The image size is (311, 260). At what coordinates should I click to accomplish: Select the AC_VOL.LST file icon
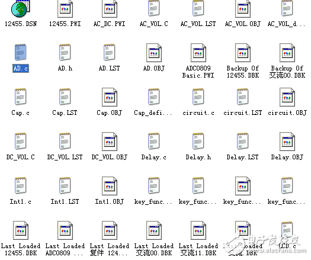[198, 8]
